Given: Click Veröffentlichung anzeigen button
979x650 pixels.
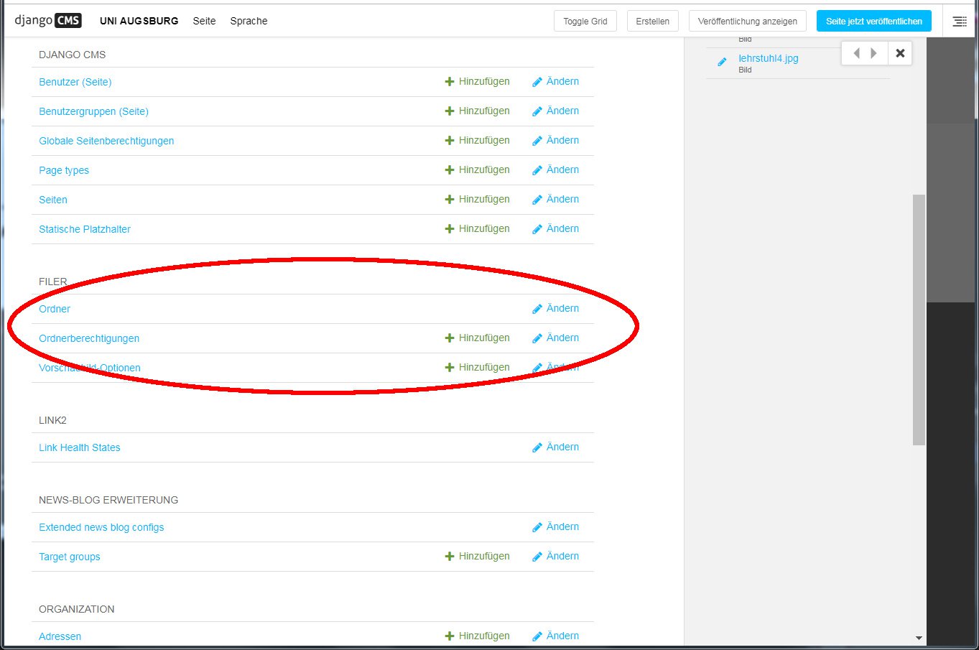Looking at the screenshot, I should pos(748,21).
